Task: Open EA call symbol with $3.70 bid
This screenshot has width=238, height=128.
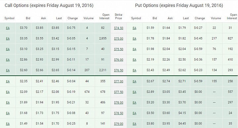Action: pyautogui.click(x=8, y=28)
